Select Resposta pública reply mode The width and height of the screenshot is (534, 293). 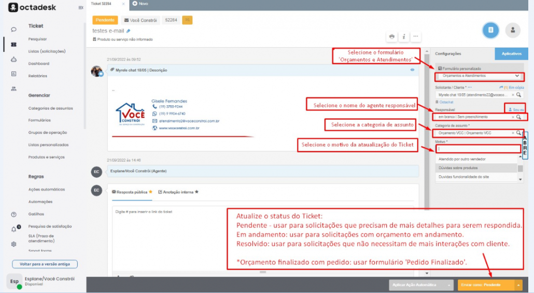point(132,192)
